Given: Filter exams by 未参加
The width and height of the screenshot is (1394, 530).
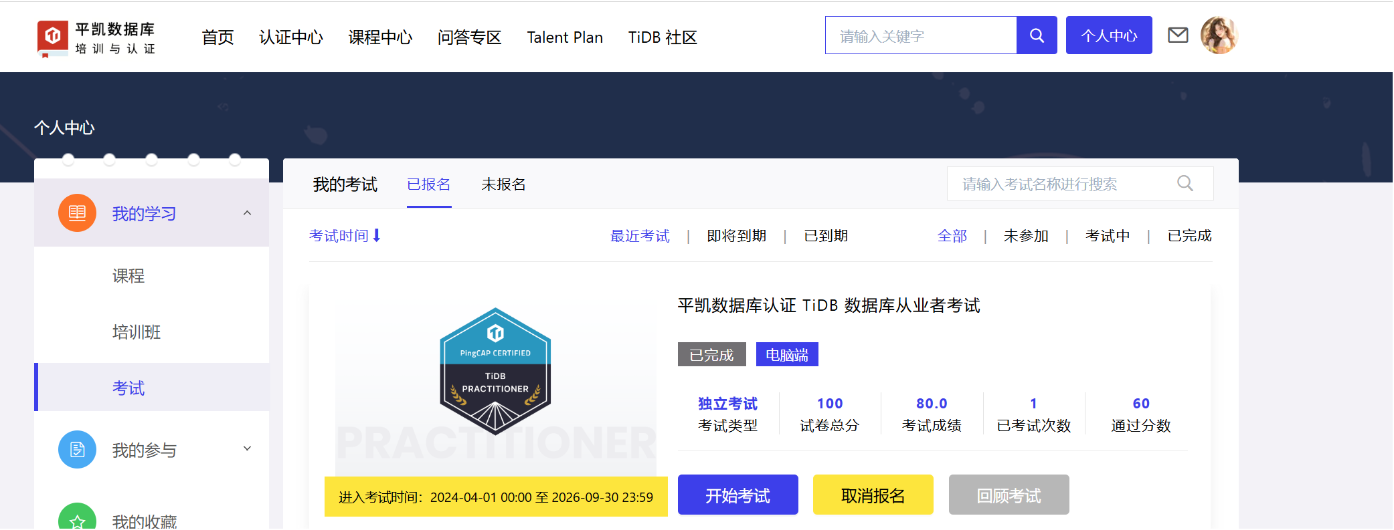Looking at the screenshot, I should coord(1026,236).
